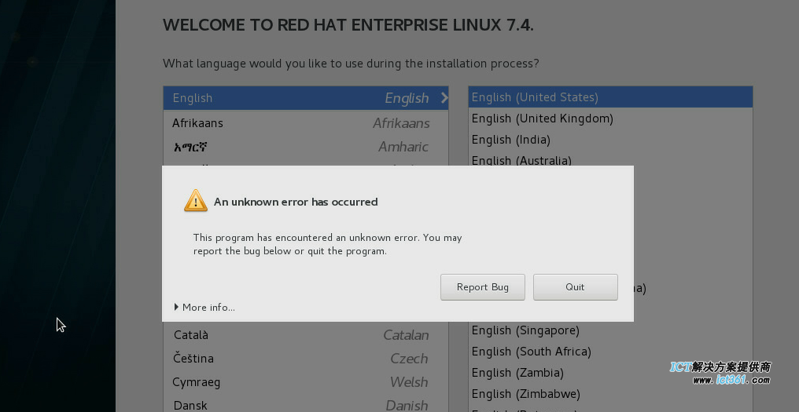Image resolution: width=799 pixels, height=412 pixels.
Task: Select Català language row
Action: click(306, 334)
